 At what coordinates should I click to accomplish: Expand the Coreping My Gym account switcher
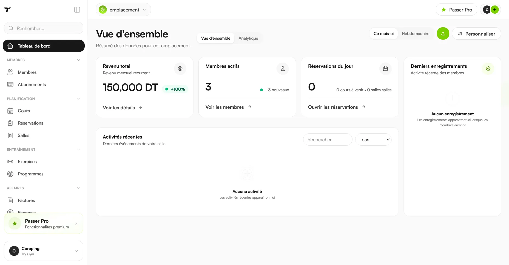pos(44,251)
